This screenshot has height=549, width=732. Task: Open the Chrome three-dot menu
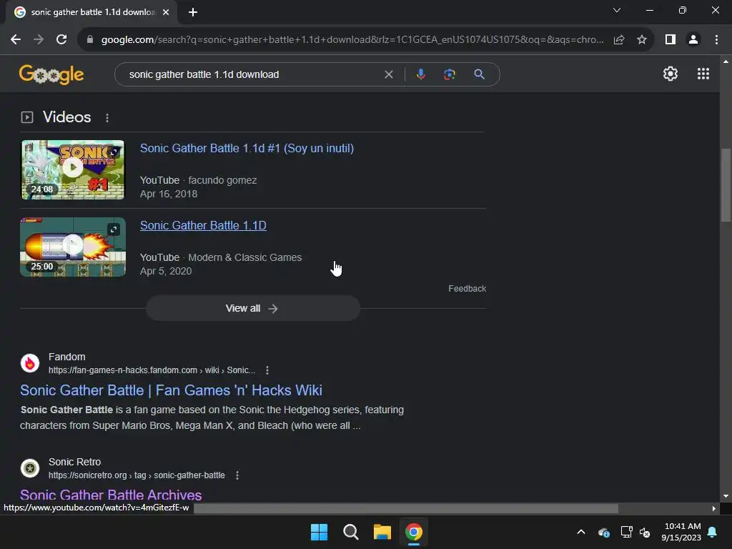716,40
